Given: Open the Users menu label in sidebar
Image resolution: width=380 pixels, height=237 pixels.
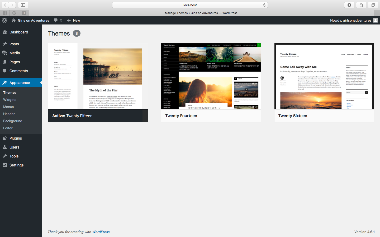Looking at the screenshot, I should pyautogui.click(x=15, y=147).
